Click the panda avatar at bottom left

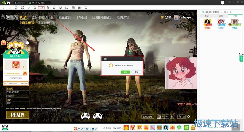pyautogui.click(x=5, y=127)
